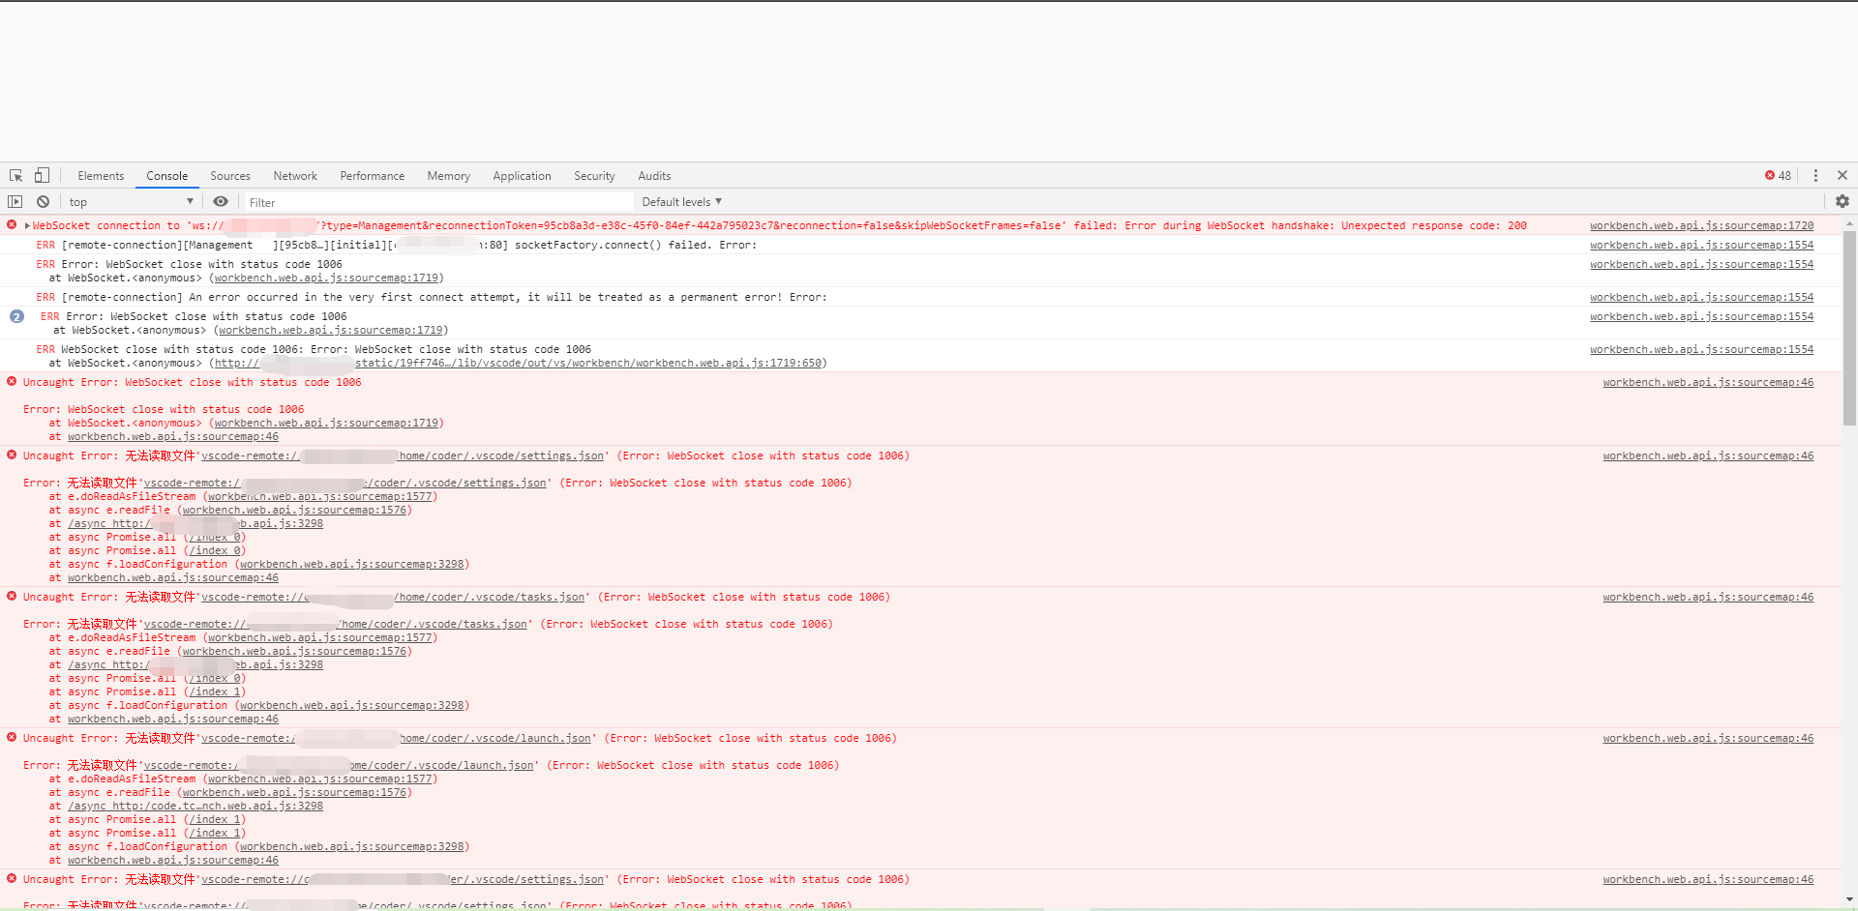Show the console sidebar panel
Viewport: 1858px width, 911px height.
click(15, 202)
